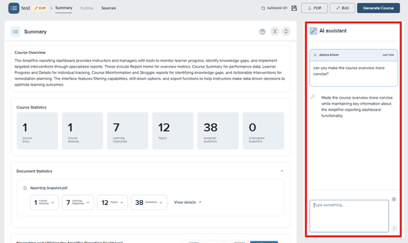The image size is (408, 243).
Task: Click the 1 Source Docs statistic card
Action: pyautogui.click(x=37, y=130)
